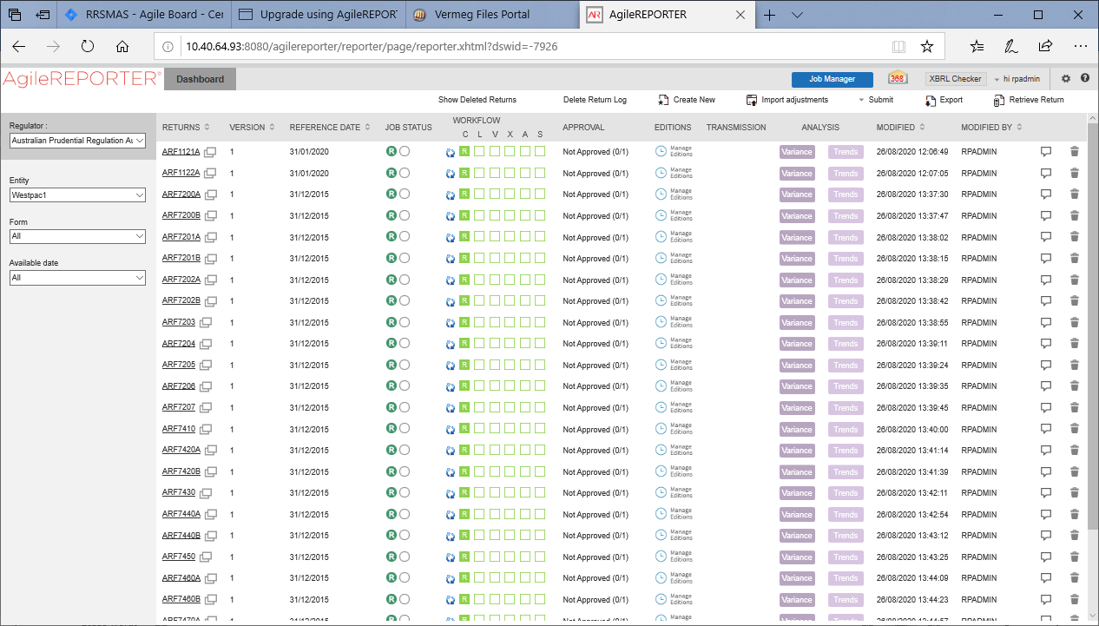Viewport: 1099px width, 626px height.
Task: Check the S workflow checkbox for ARF7206
Action: (x=539, y=385)
